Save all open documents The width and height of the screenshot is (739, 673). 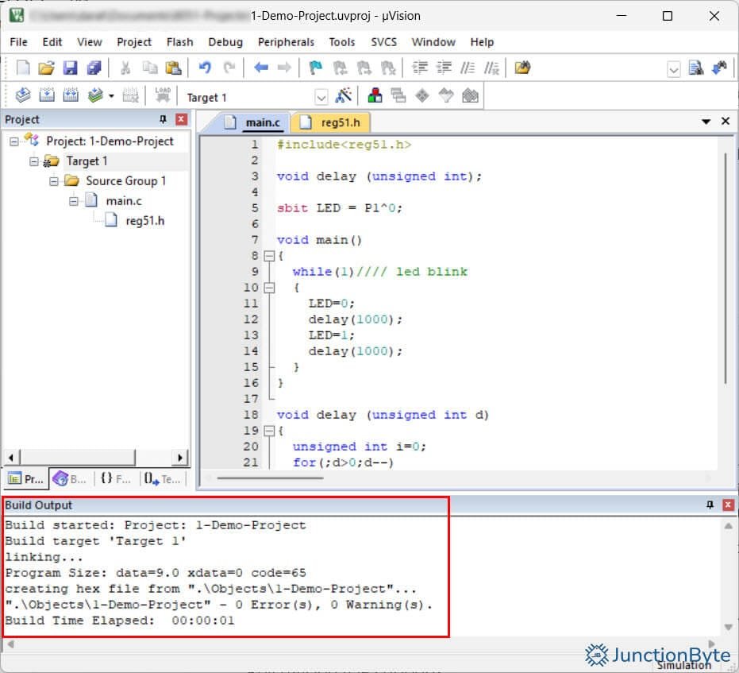(95, 66)
